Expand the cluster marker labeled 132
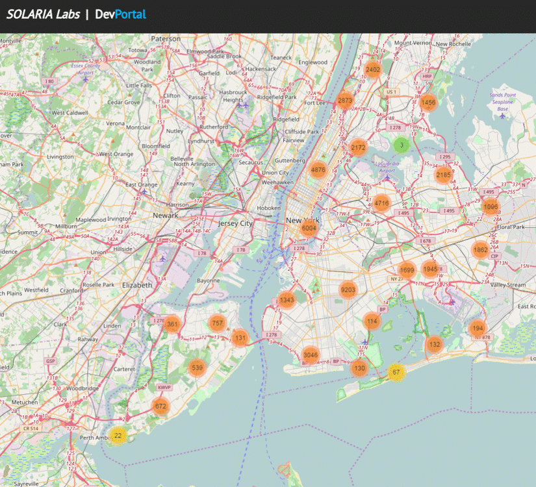The height and width of the screenshot is (487, 536). click(435, 345)
